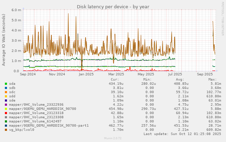Screen dimensions: 226x142
Task: Click the 'Jan 2025' x-axis label
Action: click(86, 74)
